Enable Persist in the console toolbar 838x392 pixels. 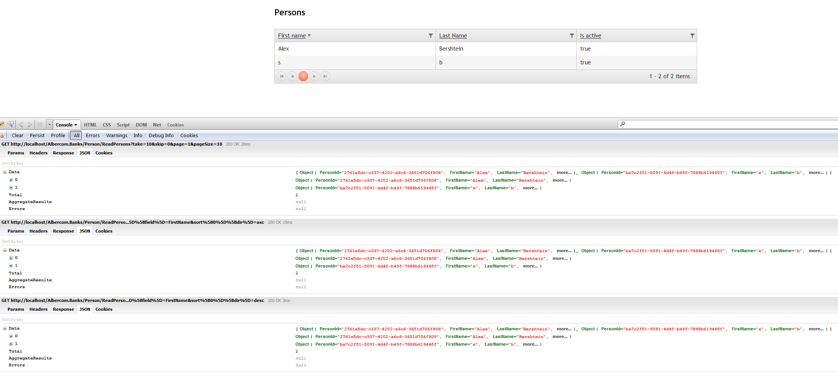click(x=37, y=135)
